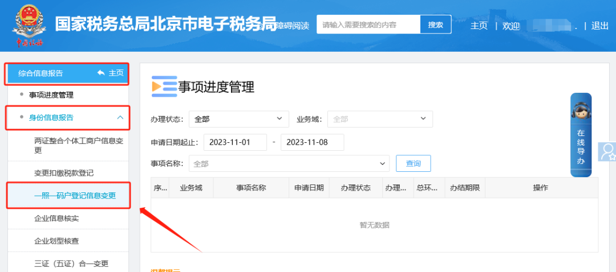The image size is (616, 272).
Task: Click the 搜索 button
Action: point(436,24)
